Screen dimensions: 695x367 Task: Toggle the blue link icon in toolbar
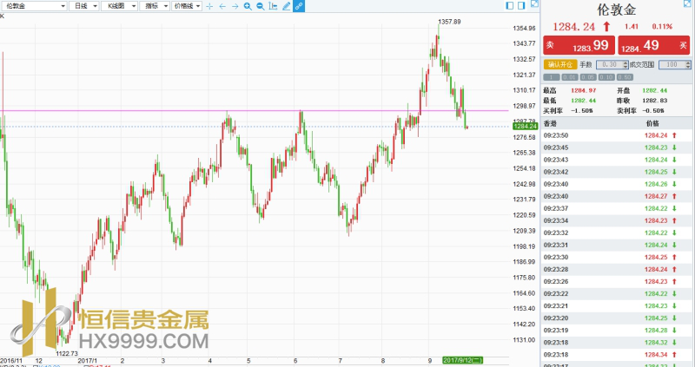(x=299, y=6)
